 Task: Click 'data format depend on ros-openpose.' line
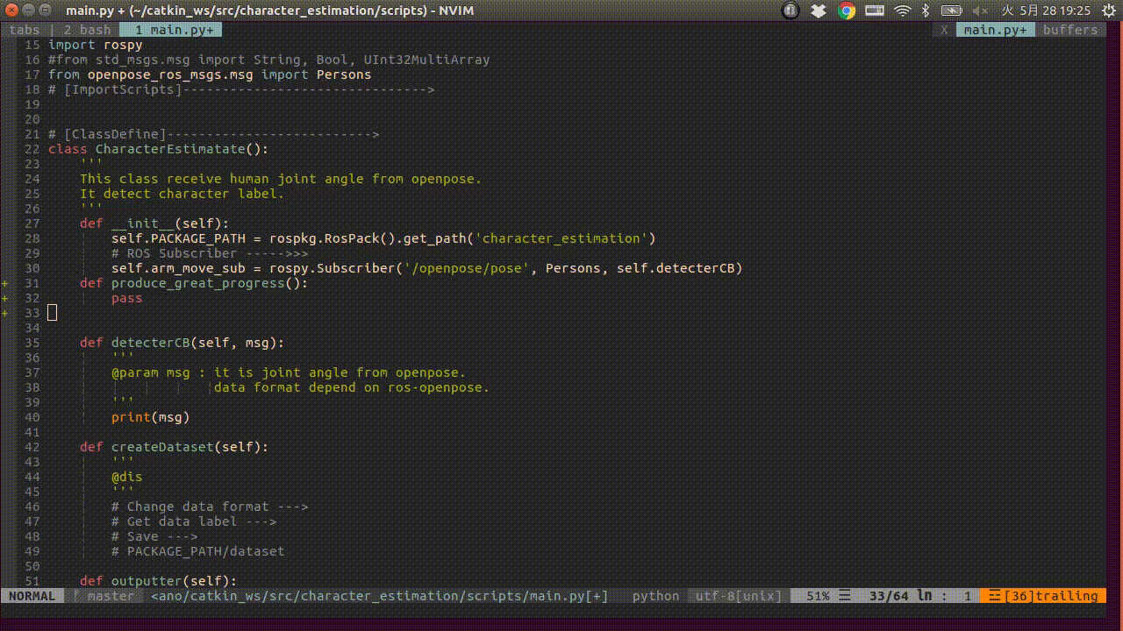click(x=352, y=387)
